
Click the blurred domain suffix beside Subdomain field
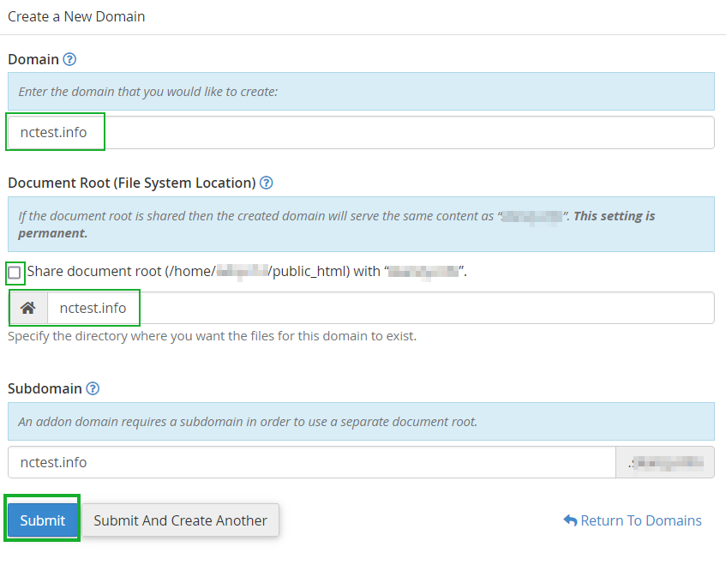664,462
